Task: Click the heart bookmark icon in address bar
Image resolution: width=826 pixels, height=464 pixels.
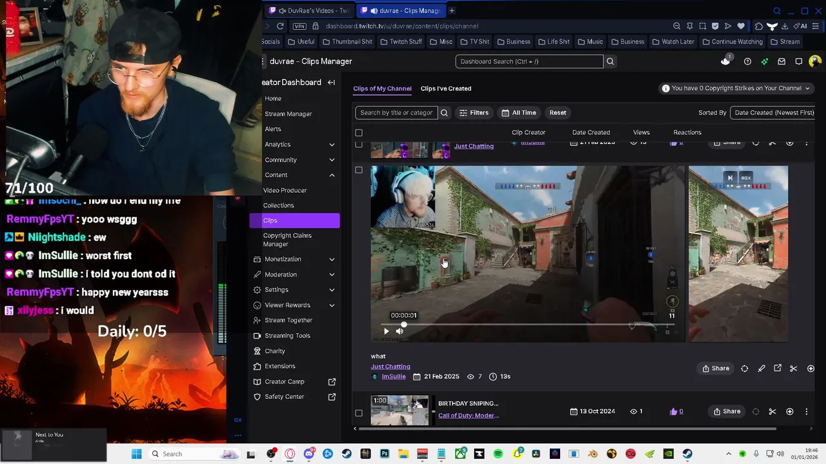Action: click(741, 26)
